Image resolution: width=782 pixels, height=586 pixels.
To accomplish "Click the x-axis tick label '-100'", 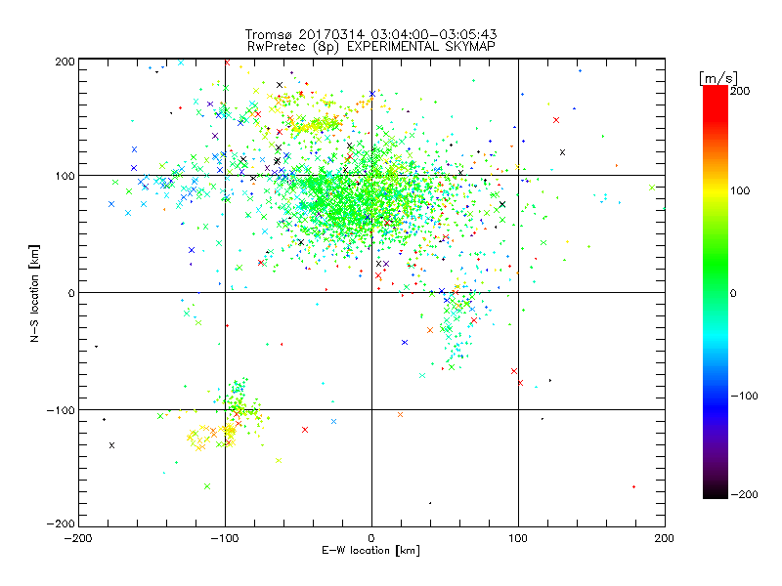I will pos(225,538).
